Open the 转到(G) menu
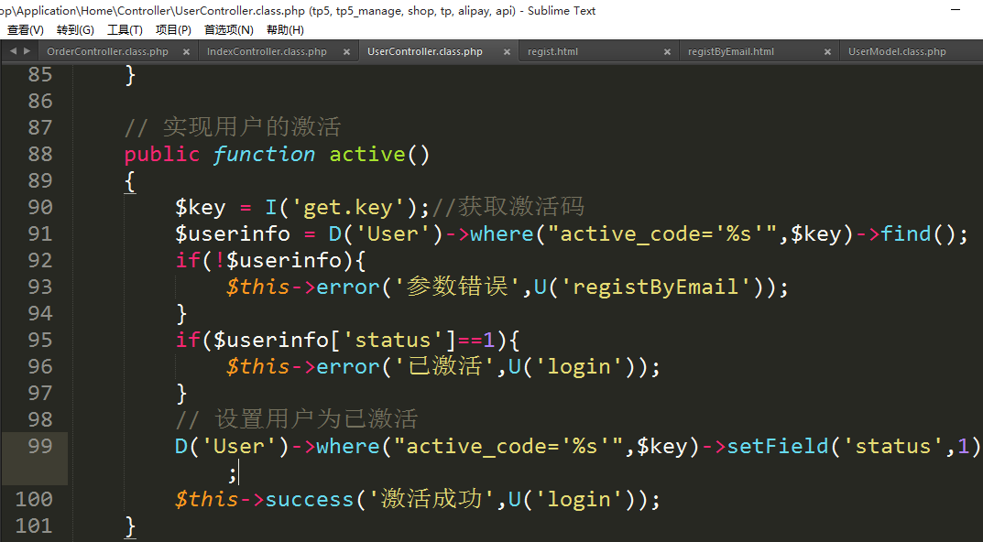Viewport: 983px width, 542px height. (x=75, y=30)
